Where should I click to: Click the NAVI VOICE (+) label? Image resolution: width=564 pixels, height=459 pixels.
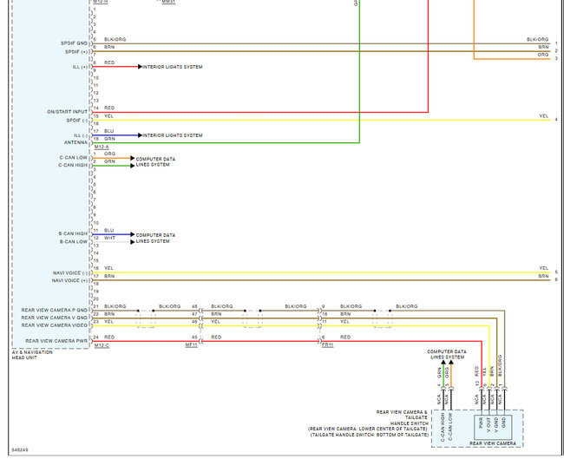69,280
